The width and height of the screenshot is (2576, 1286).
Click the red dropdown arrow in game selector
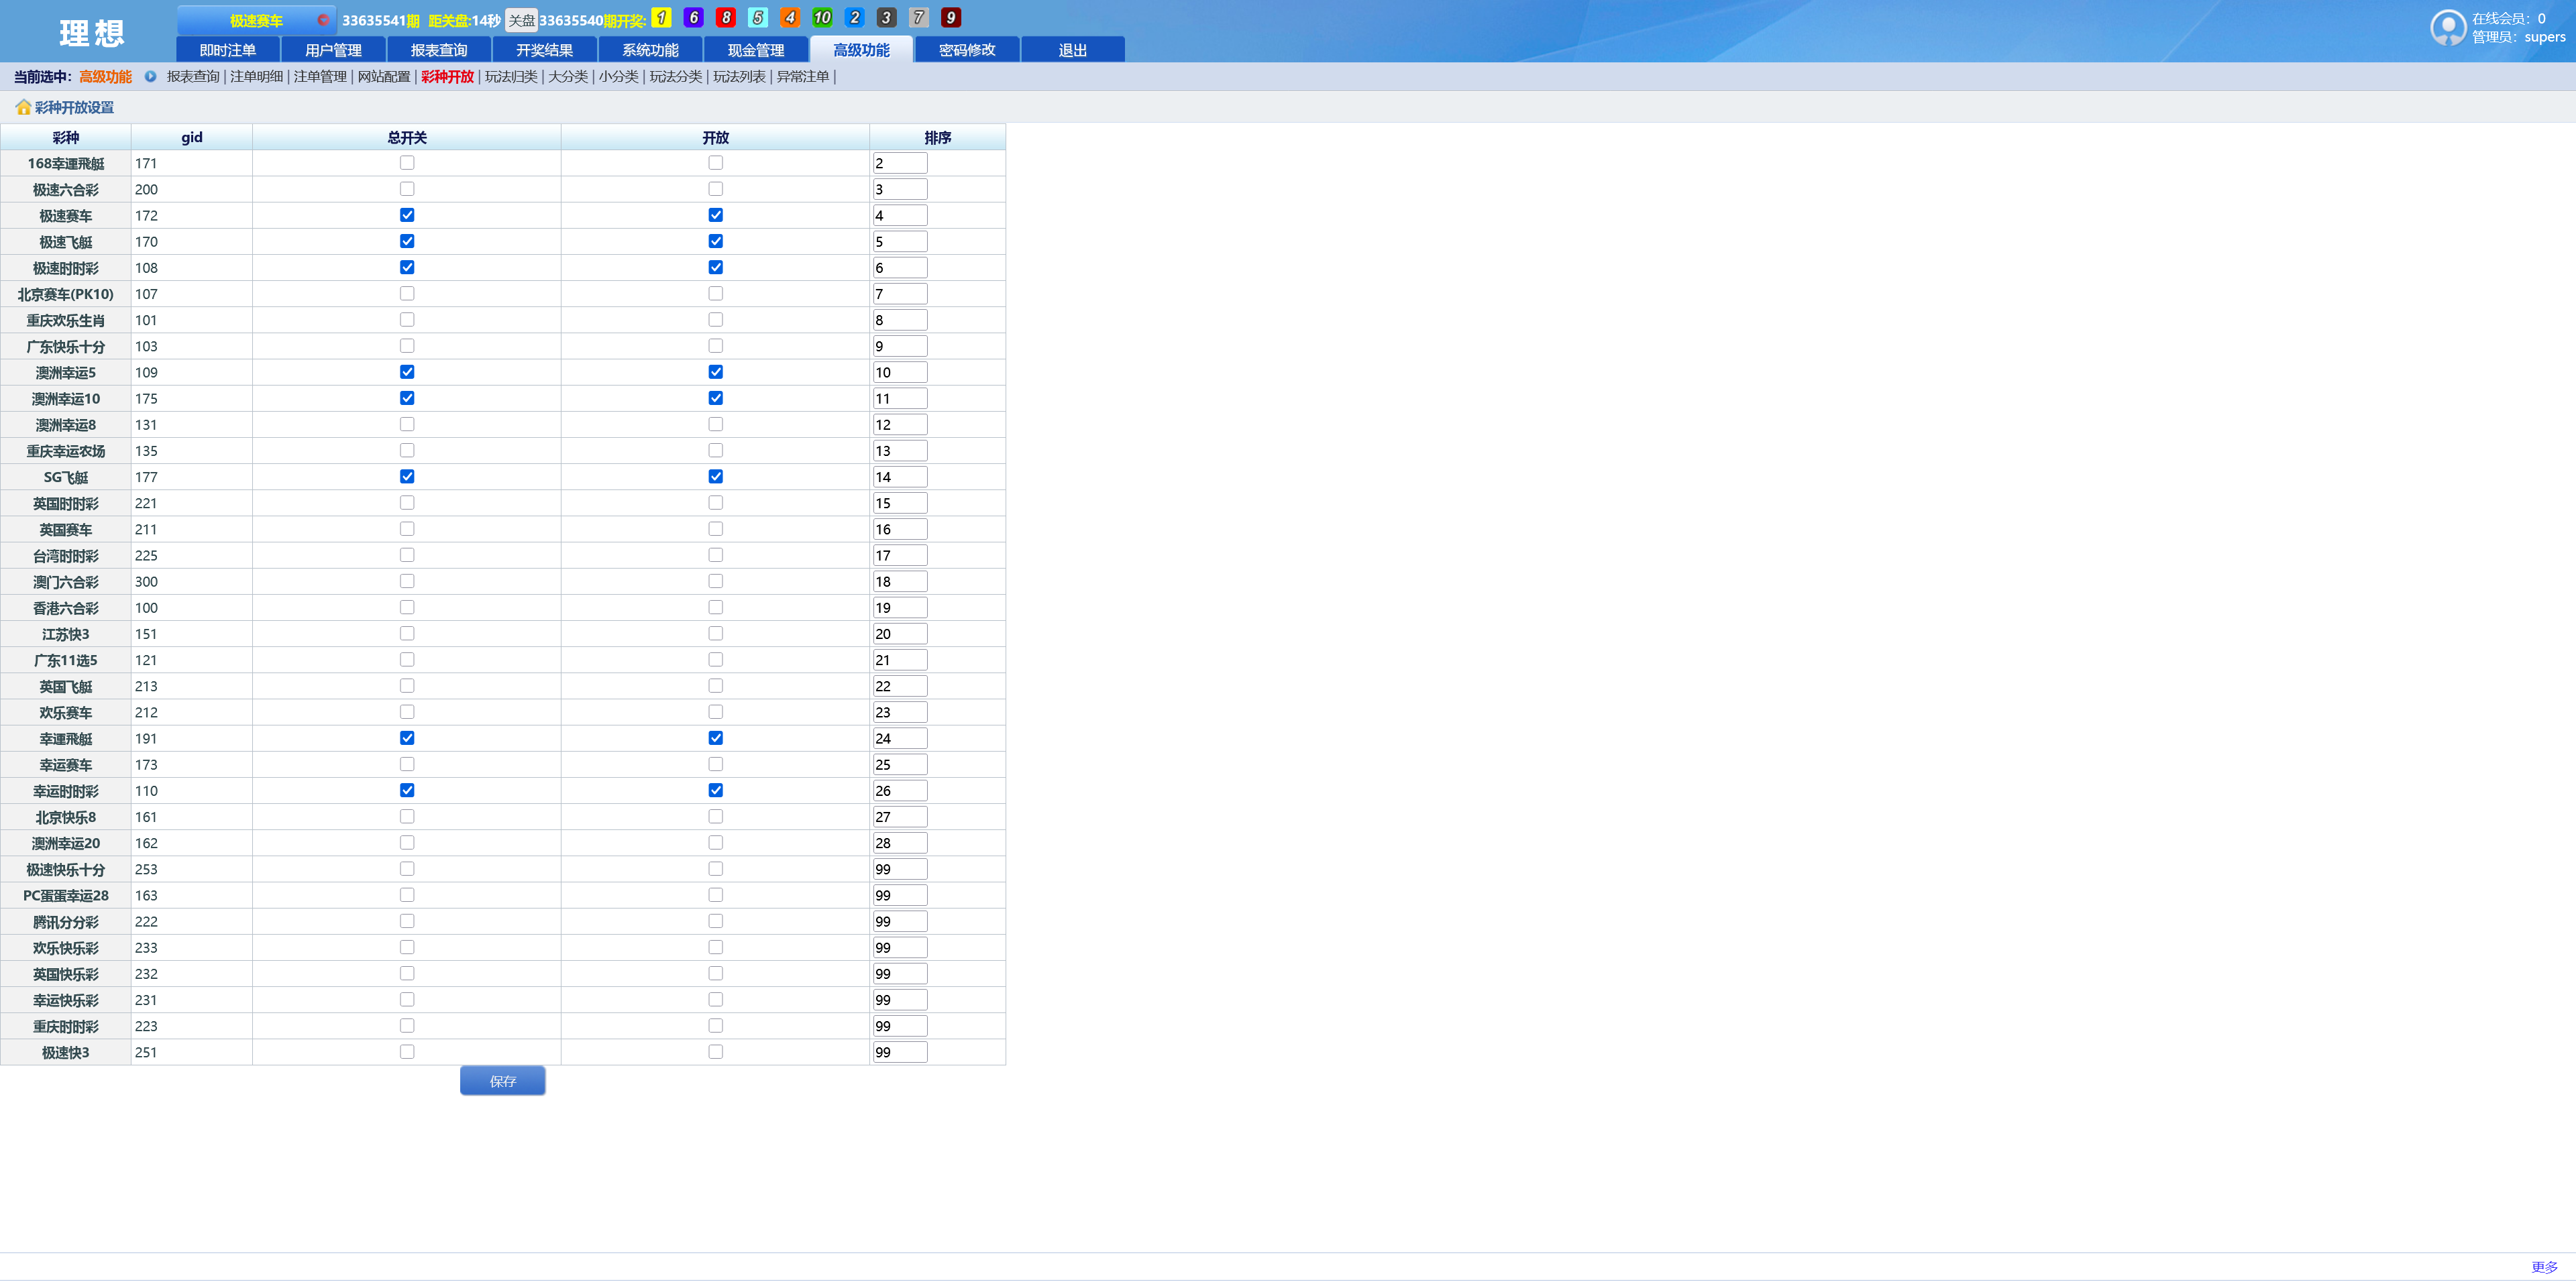(x=323, y=20)
